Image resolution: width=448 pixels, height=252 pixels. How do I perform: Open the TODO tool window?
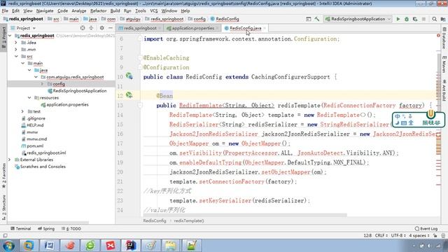71,229
